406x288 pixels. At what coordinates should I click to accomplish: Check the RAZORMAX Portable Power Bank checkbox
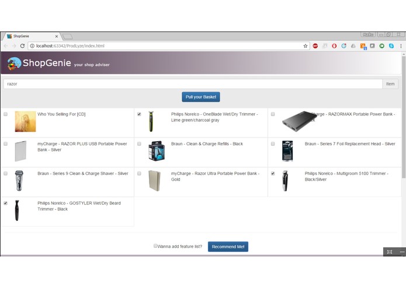[273, 114]
